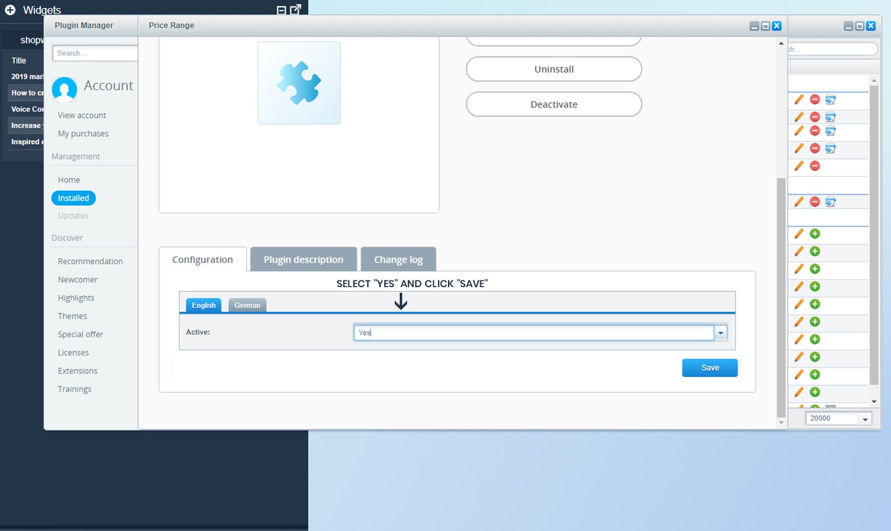Open the Themes section
This screenshot has height=531, width=891.
(x=72, y=316)
